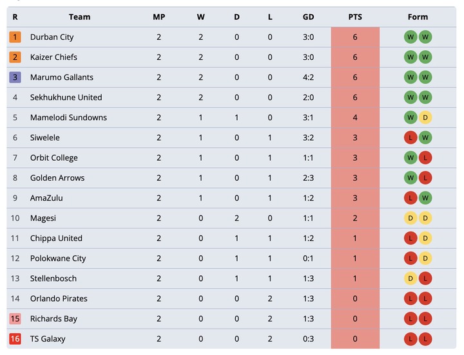
Task: Click Stellenbosch's red L form icon
Action: [425, 278]
